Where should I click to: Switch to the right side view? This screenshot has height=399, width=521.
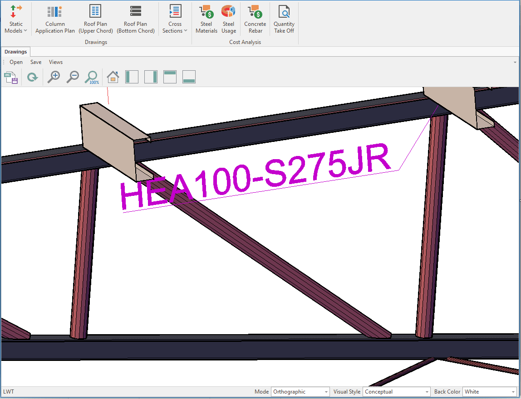[x=151, y=77]
